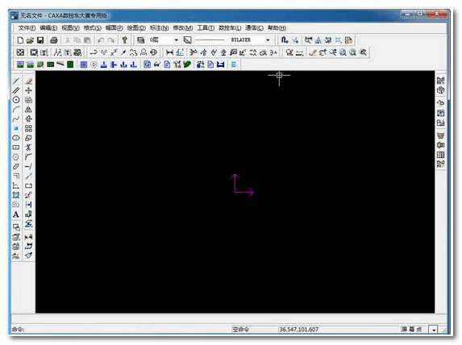Open the 绘图(D) Draw menu
The width and height of the screenshot is (462, 345).
pyautogui.click(x=136, y=28)
